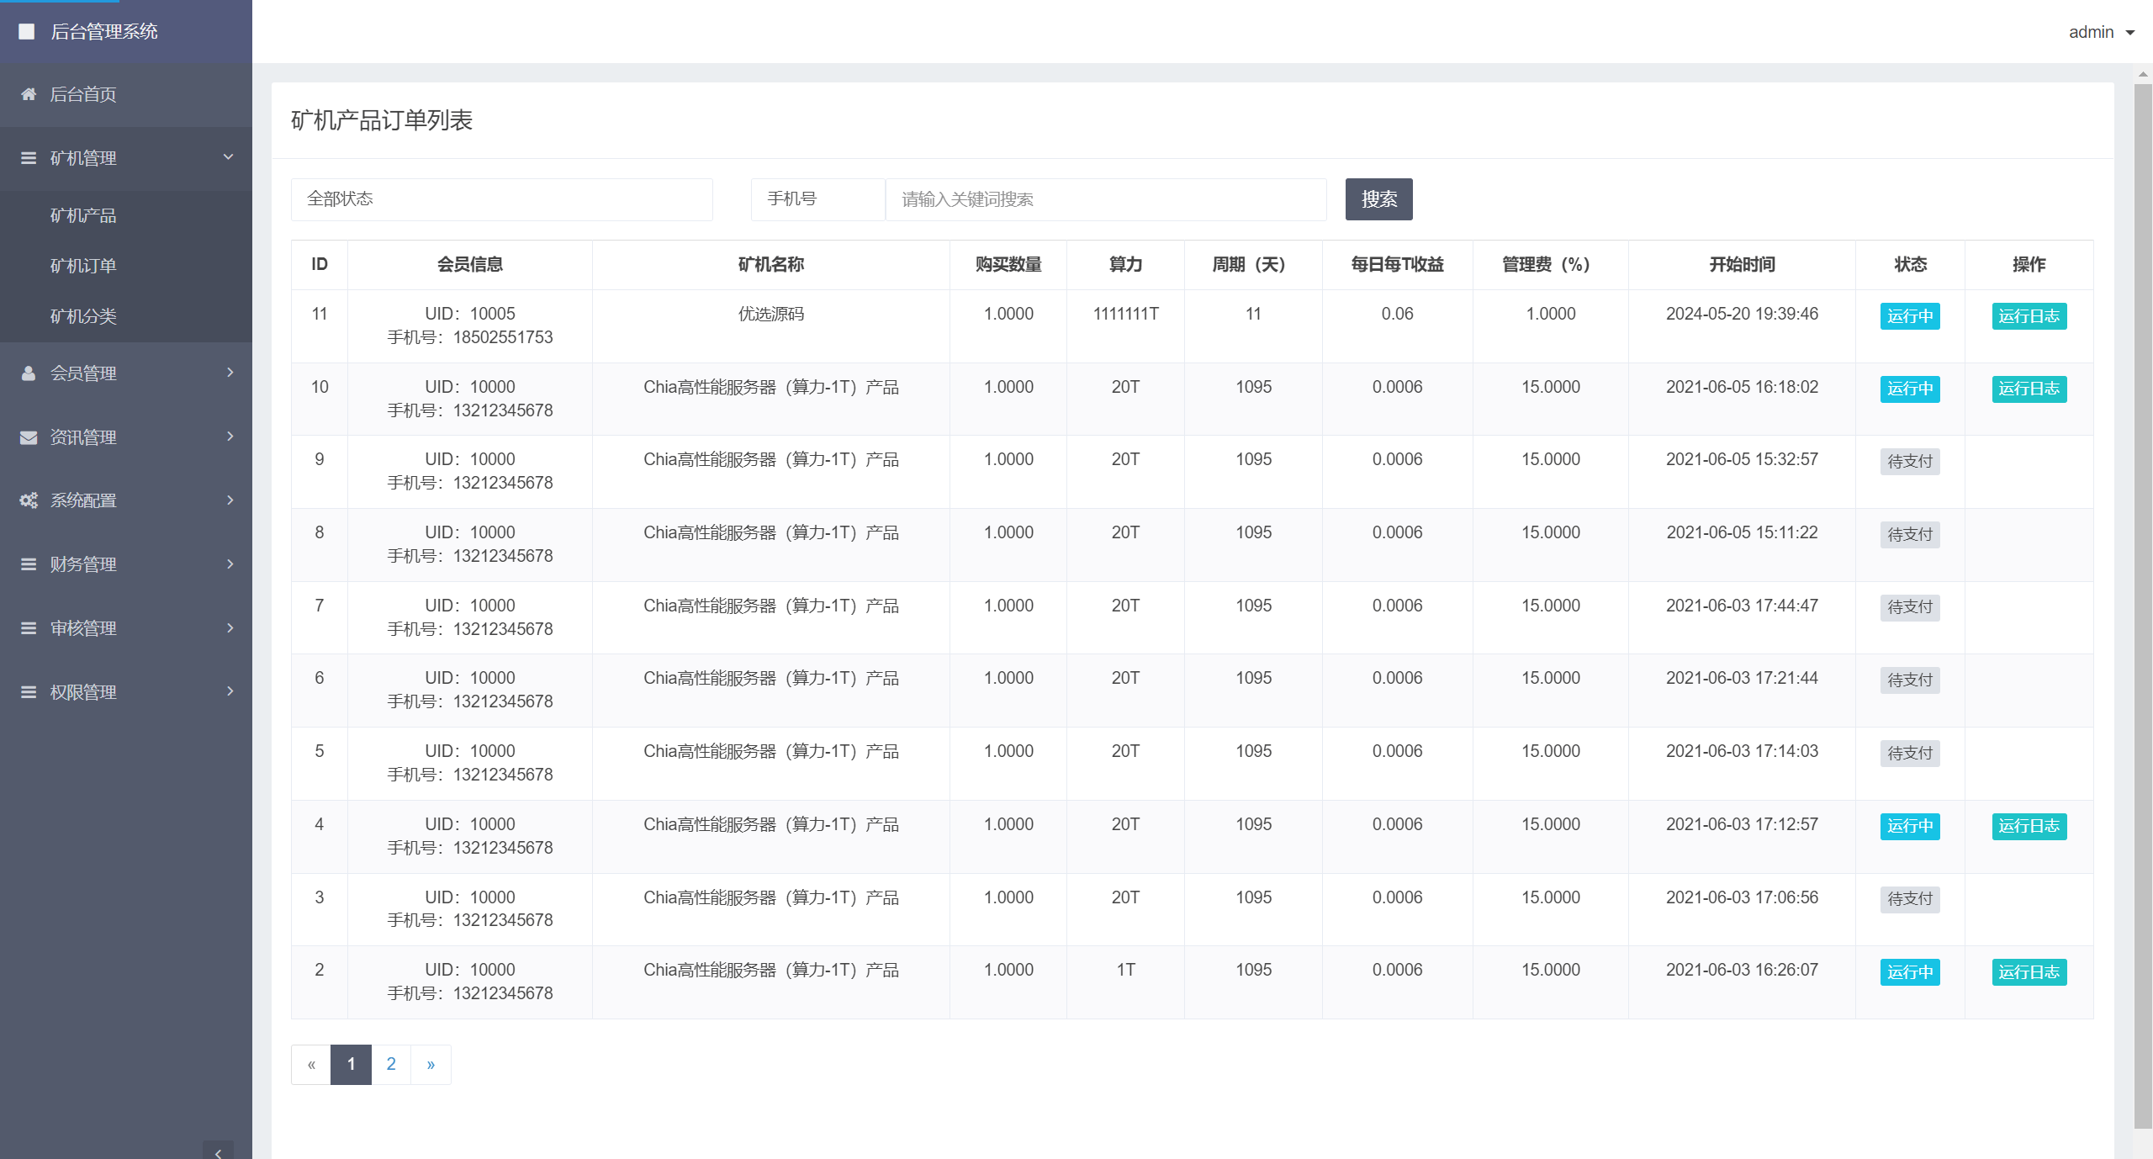Go to page 2 of orders
This screenshot has width=2153, height=1159.
(x=391, y=1065)
